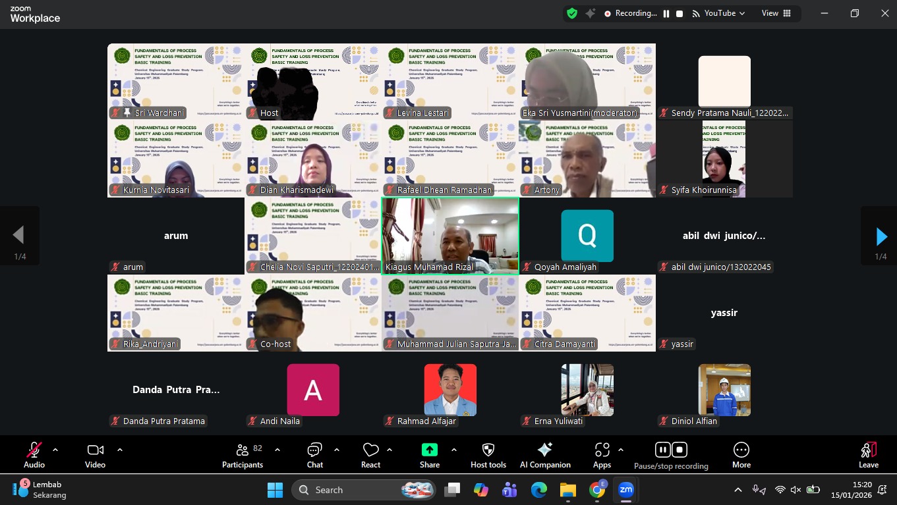This screenshot has width=897, height=505.
Task: Click the React heart icon
Action: (x=370, y=455)
